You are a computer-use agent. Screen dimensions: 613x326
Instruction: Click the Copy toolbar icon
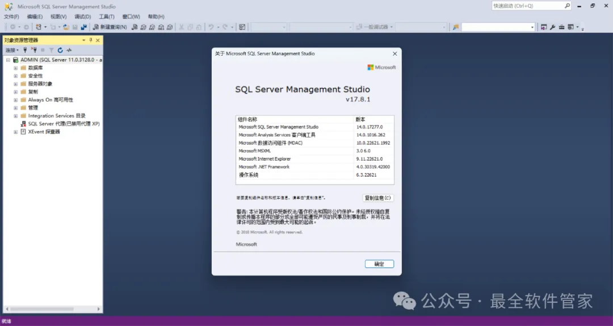[x=190, y=27]
